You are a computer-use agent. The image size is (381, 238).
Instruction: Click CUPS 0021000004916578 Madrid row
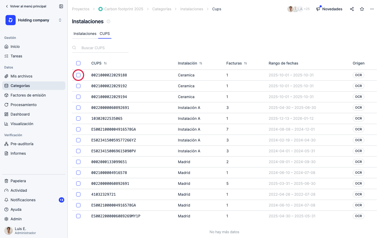coord(109,173)
